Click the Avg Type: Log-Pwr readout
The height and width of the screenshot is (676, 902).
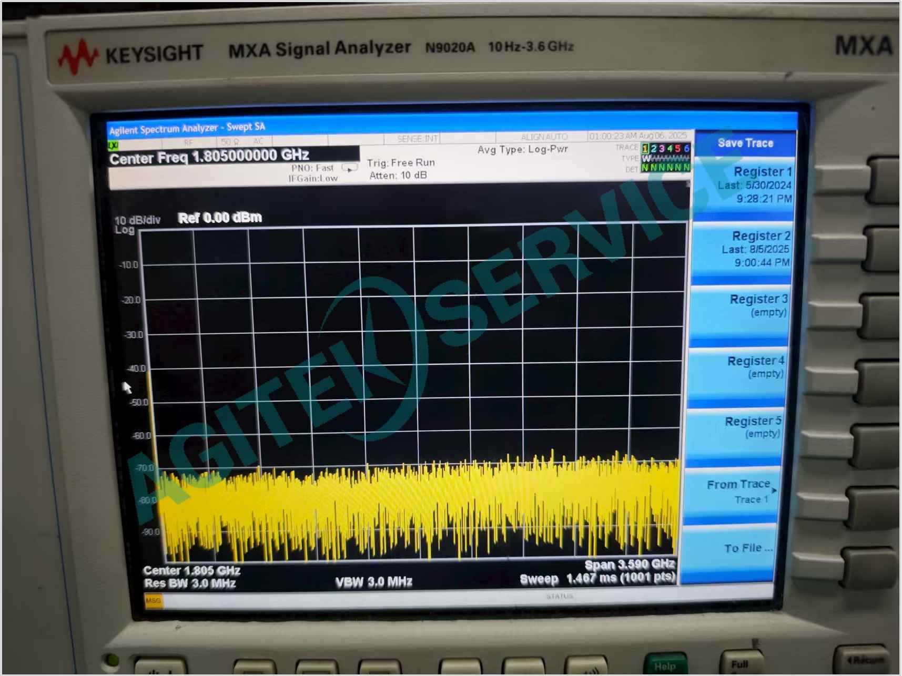(x=523, y=149)
